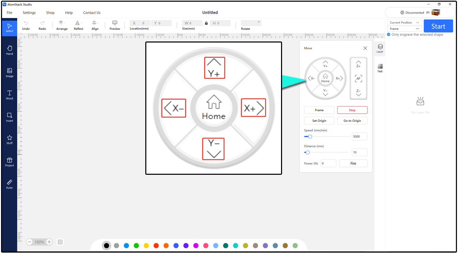
Task: Trigger AF autofocus button
Action: click(x=358, y=79)
